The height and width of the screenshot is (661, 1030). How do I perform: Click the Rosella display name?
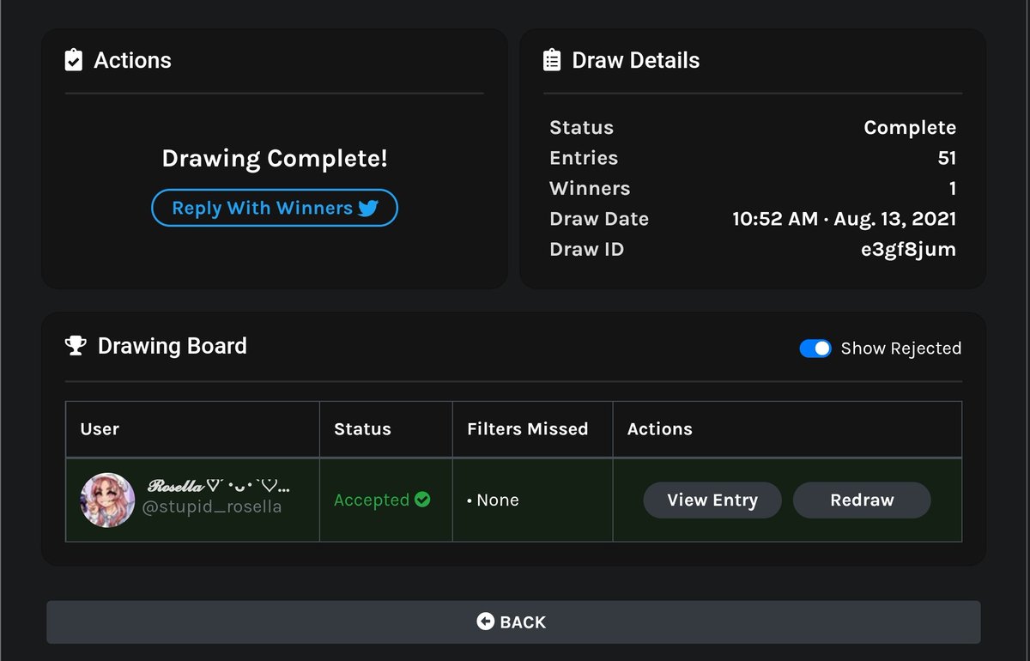click(219, 487)
